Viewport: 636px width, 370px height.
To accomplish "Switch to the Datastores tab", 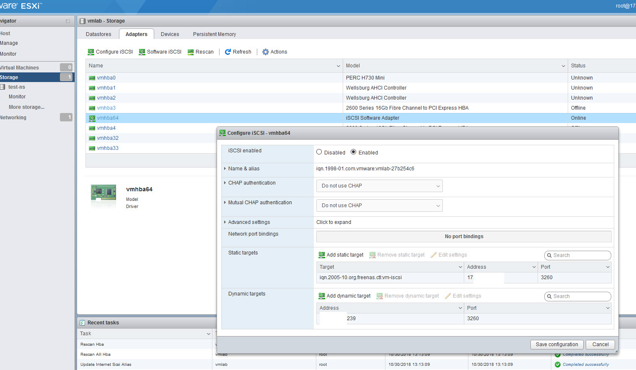I will pos(98,34).
